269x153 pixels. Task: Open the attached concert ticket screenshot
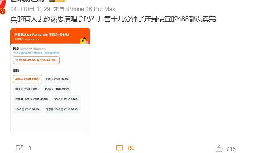pyautogui.click(x=50, y=81)
